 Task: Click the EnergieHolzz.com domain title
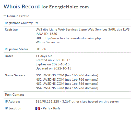69,7
